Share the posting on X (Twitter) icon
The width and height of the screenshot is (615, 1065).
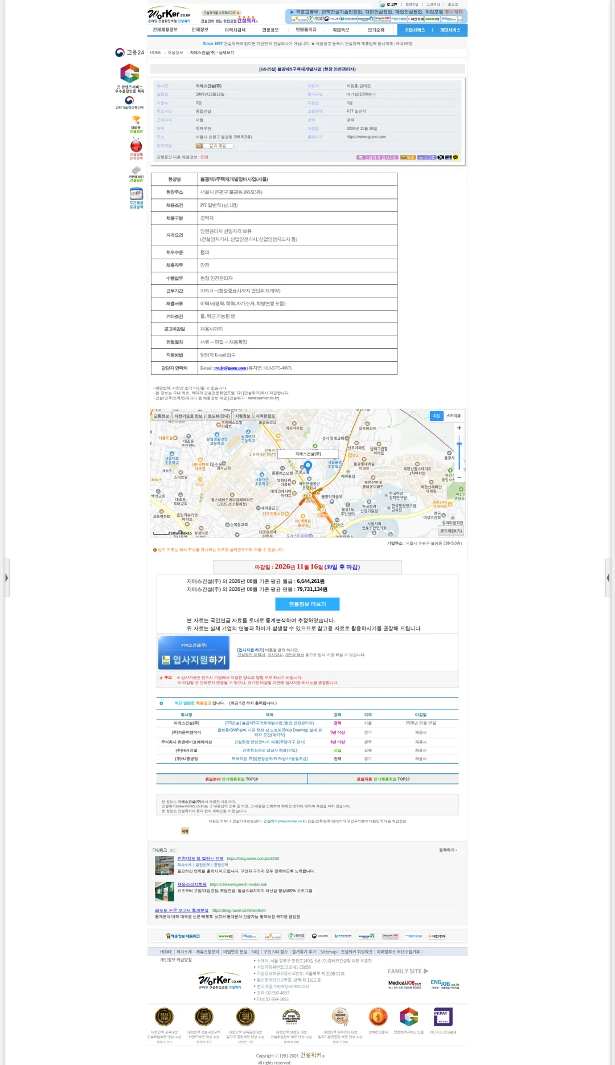441,157
